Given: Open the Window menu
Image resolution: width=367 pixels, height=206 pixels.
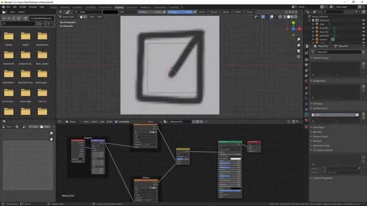Looking at the screenshot, I should tap(33, 7).
